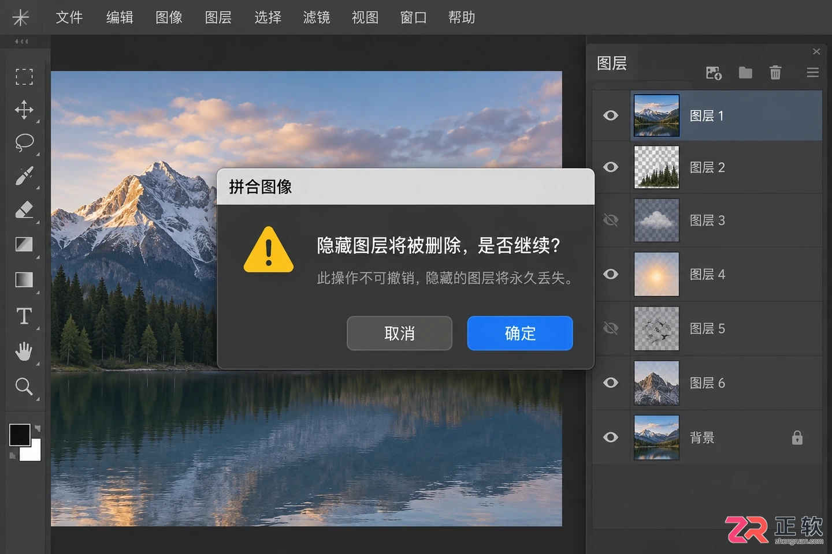Expand the toolbar collapse arrows
The height and width of the screenshot is (554, 832).
[x=21, y=42]
